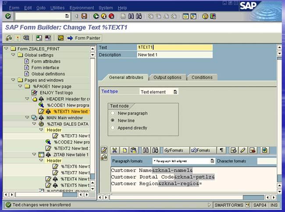Select the Append directly radio button
This screenshot has height=212, width=285.
[113, 128]
